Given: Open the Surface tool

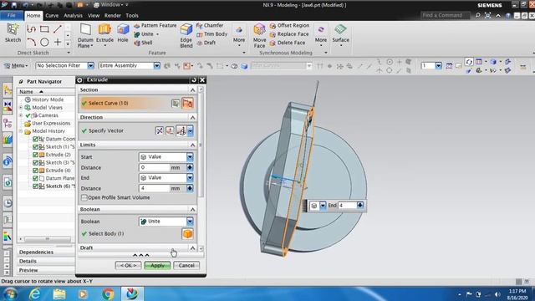Looking at the screenshot, I should coord(340,34).
